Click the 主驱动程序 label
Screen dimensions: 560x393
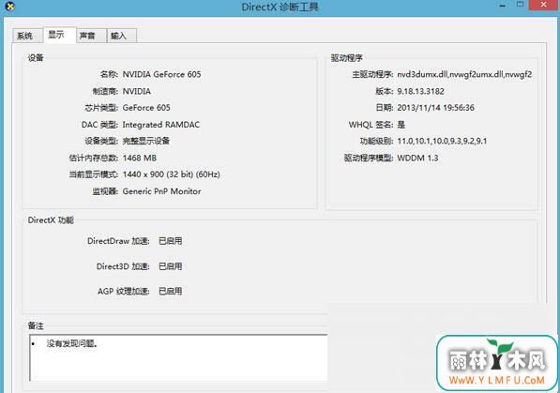pos(372,74)
